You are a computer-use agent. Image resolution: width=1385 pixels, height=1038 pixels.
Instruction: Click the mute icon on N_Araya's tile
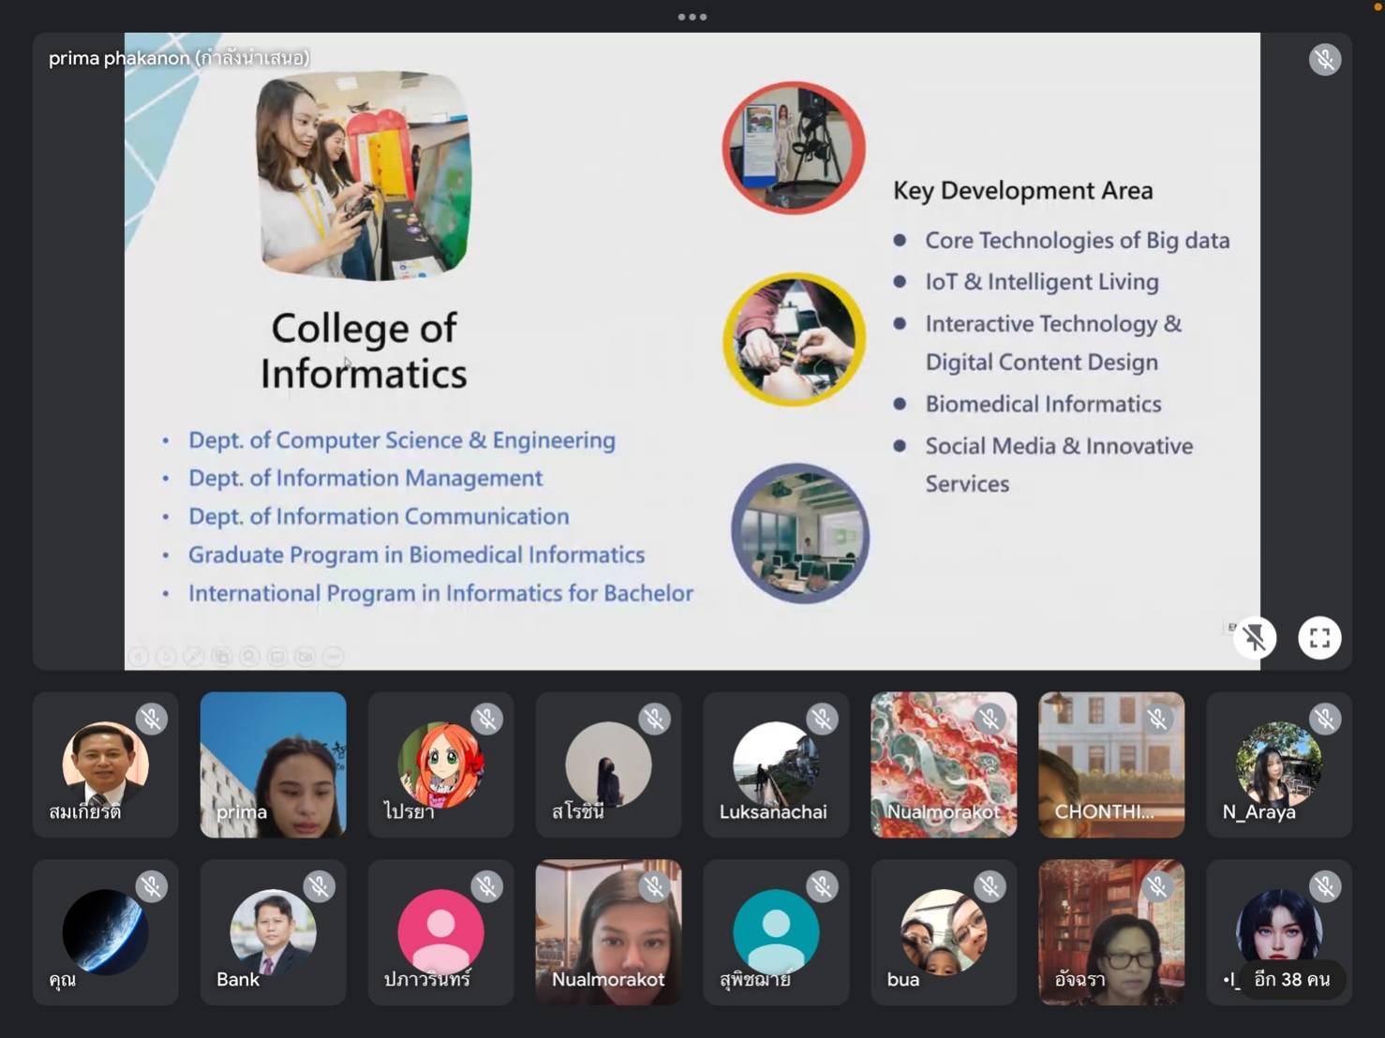(1324, 719)
